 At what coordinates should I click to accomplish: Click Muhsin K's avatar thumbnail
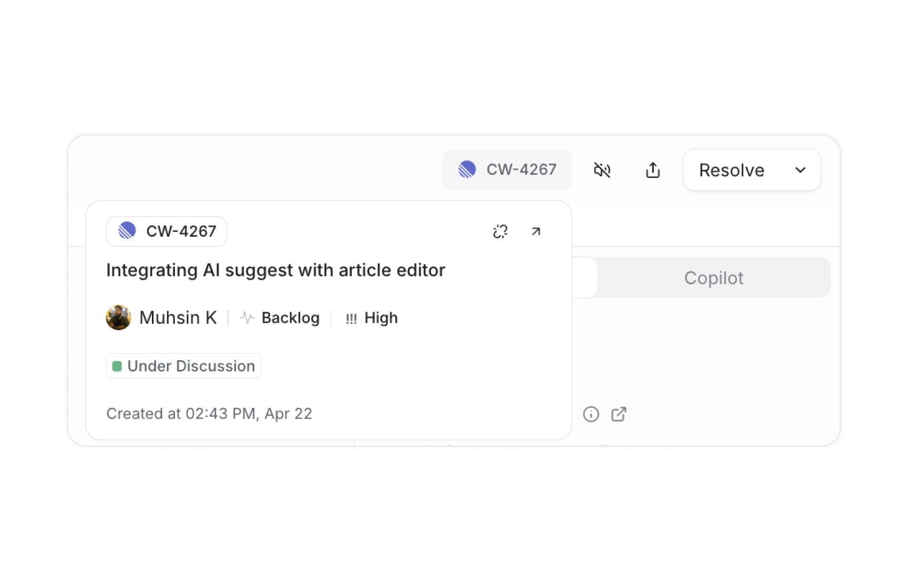pyautogui.click(x=119, y=317)
